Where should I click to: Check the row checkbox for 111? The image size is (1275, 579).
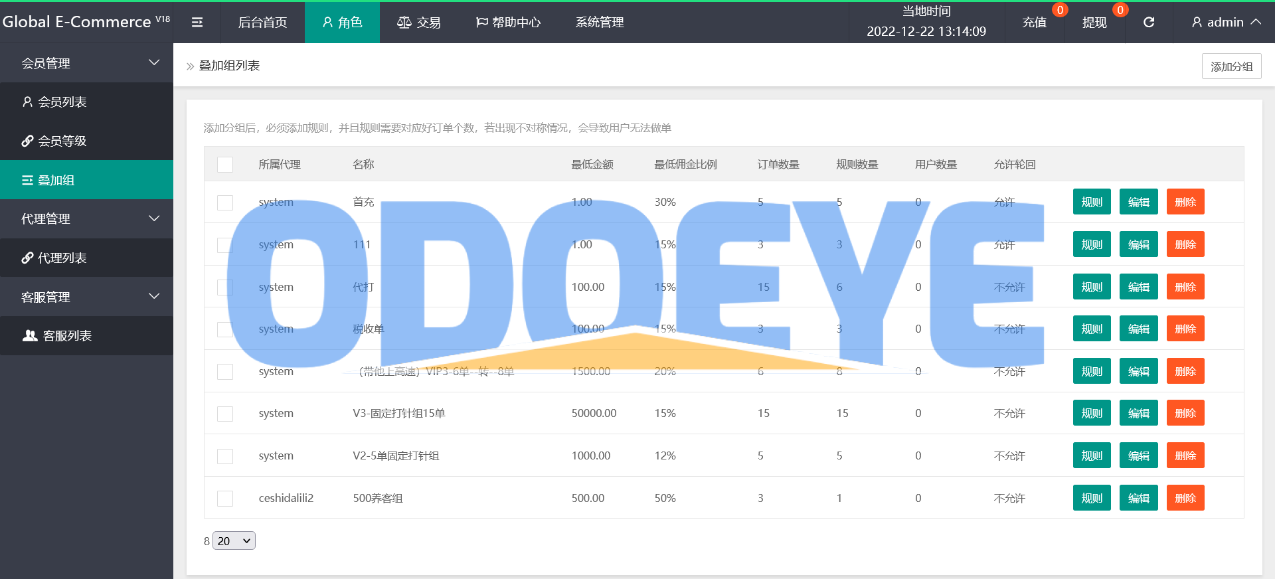click(x=225, y=245)
